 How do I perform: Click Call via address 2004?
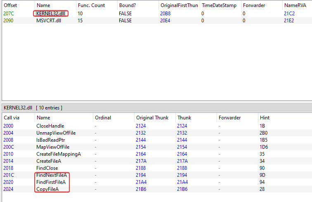pos(8,133)
